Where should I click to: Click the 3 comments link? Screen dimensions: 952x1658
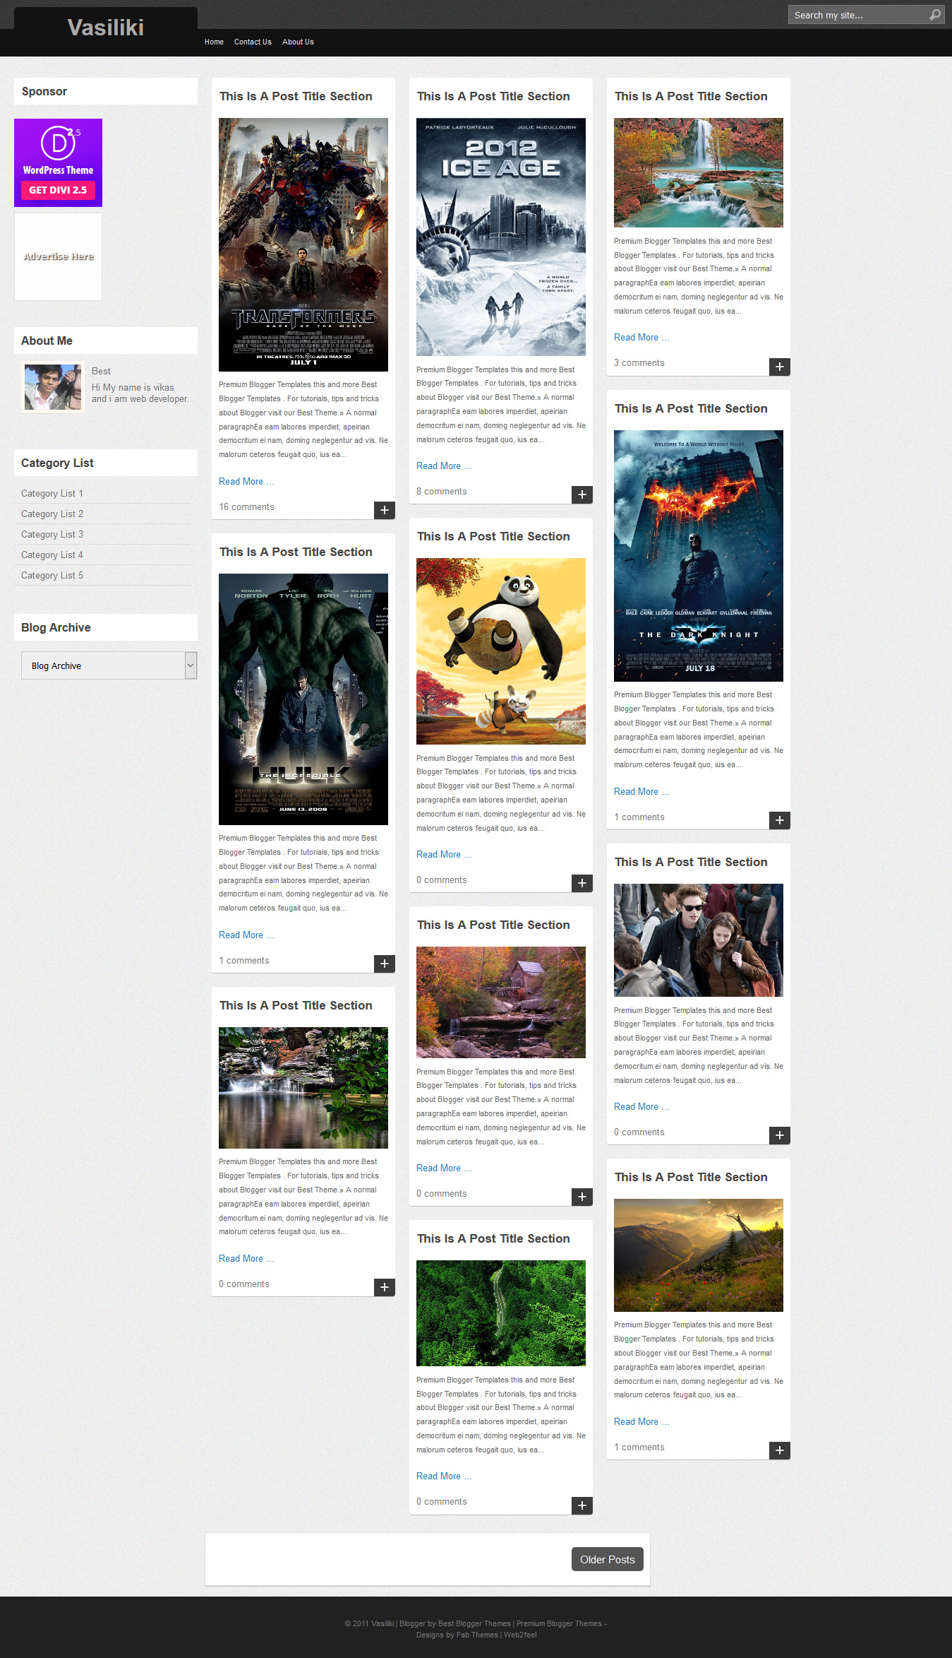639,362
